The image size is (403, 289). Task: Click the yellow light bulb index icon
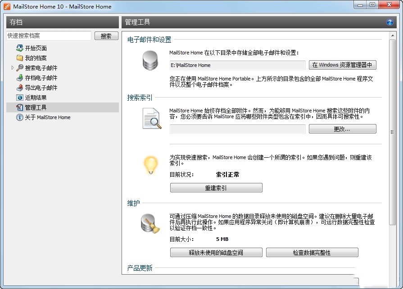[x=150, y=165]
